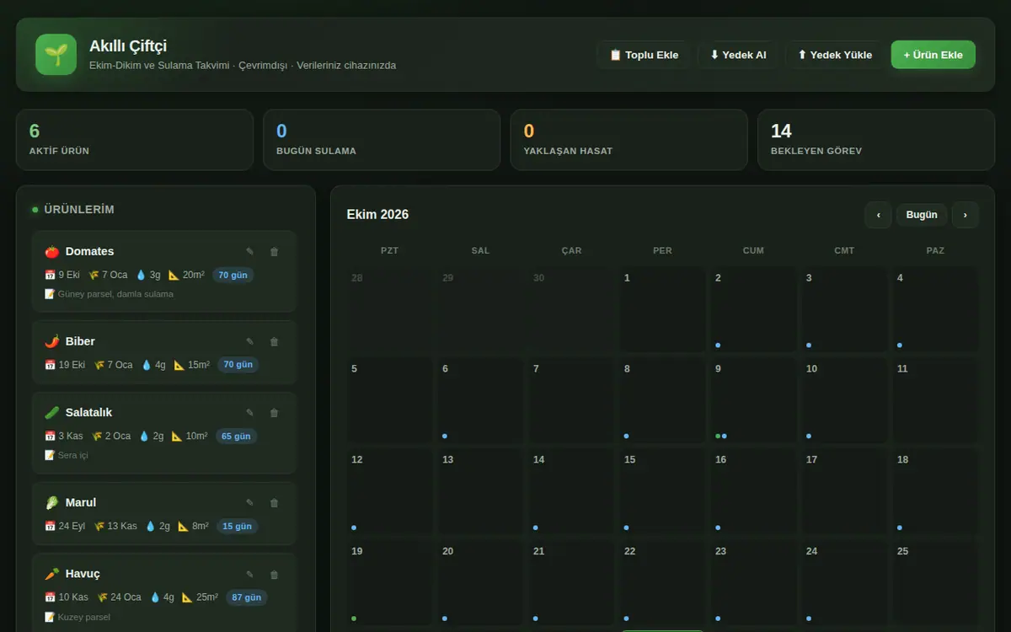
Task: Edit the Salatalık crop entry
Action: [x=249, y=412]
